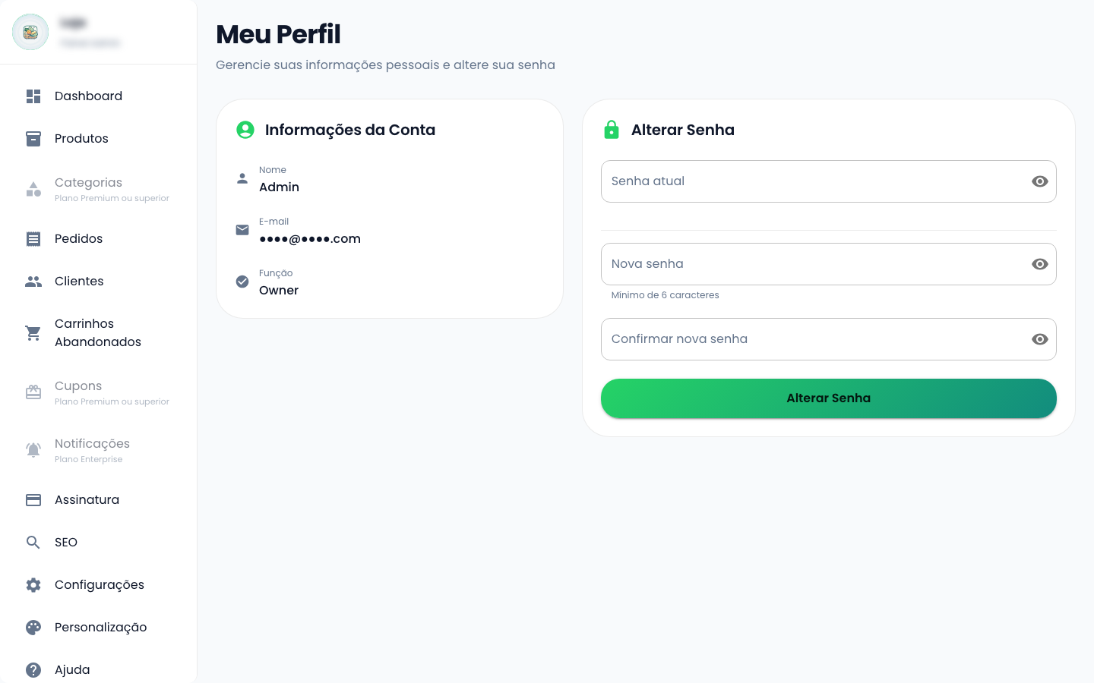This screenshot has width=1094, height=683.
Task: Open Personalização via the palette icon
Action: coord(33,627)
